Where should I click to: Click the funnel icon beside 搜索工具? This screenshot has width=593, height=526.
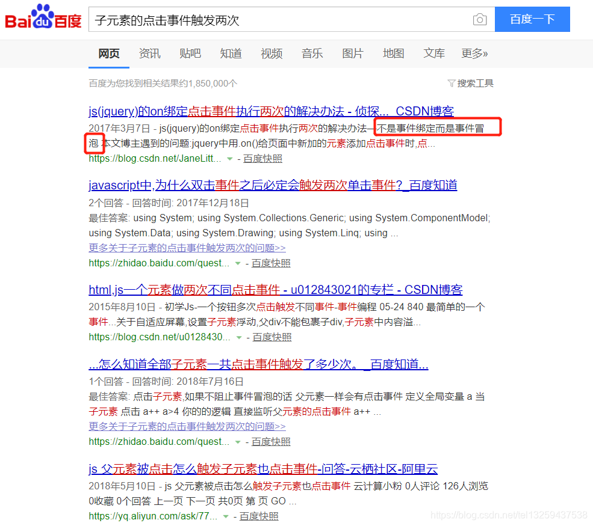pyautogui.click(x=451, y=83)
